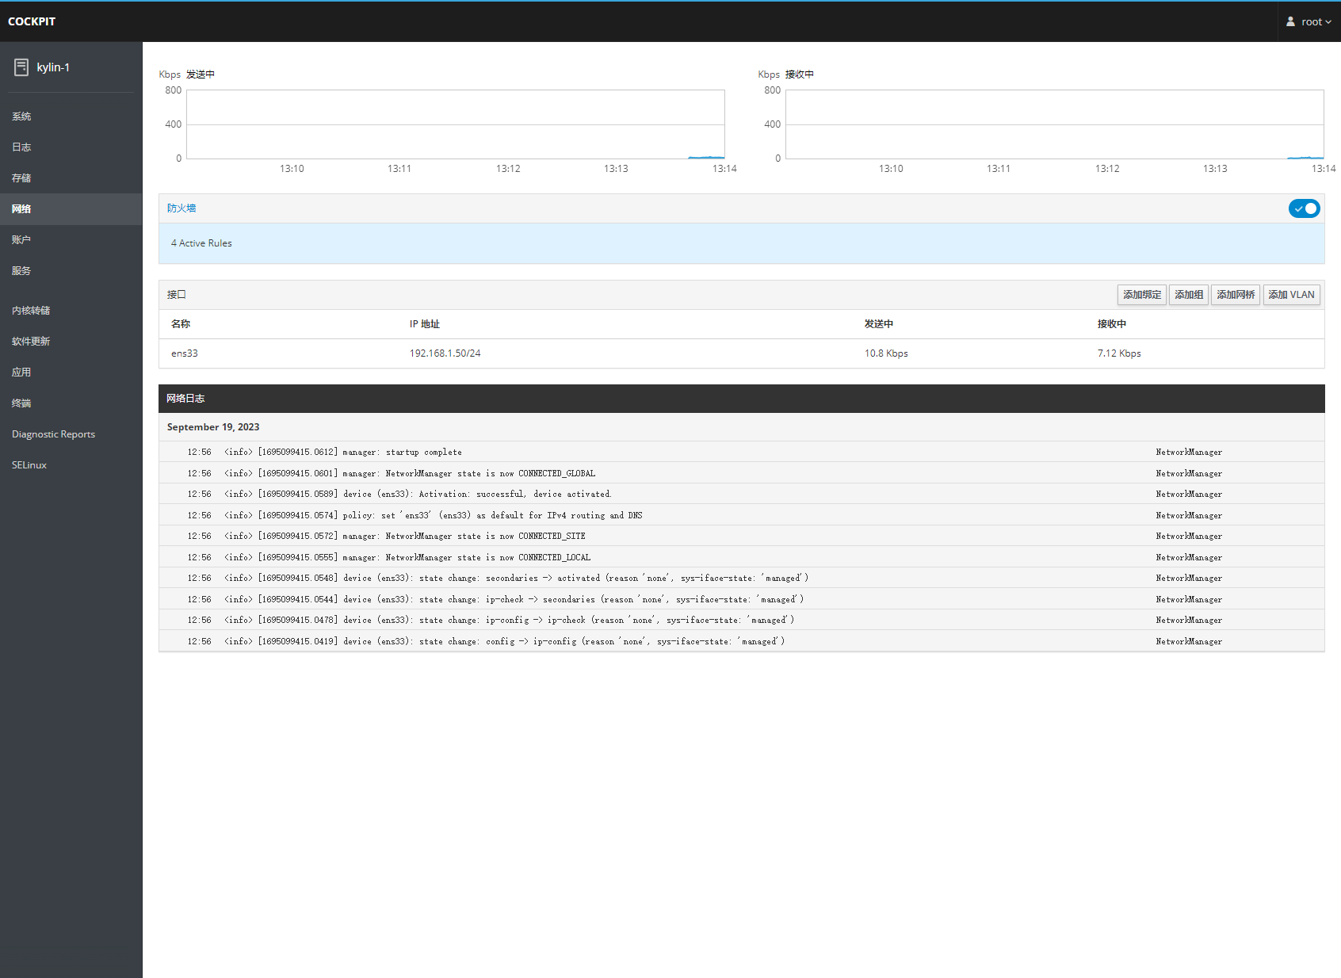The height and width of the screenshot is (978, 1341).
Task: Click the kylin-1 host server icon
Action: tap(21, 67)
